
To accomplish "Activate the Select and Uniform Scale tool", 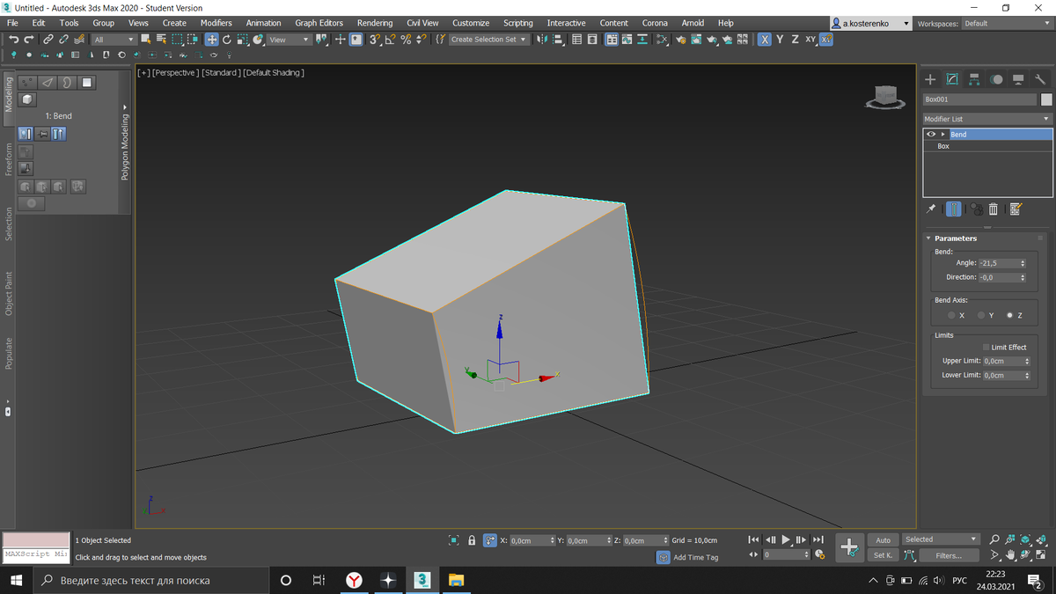I will 242,40.
